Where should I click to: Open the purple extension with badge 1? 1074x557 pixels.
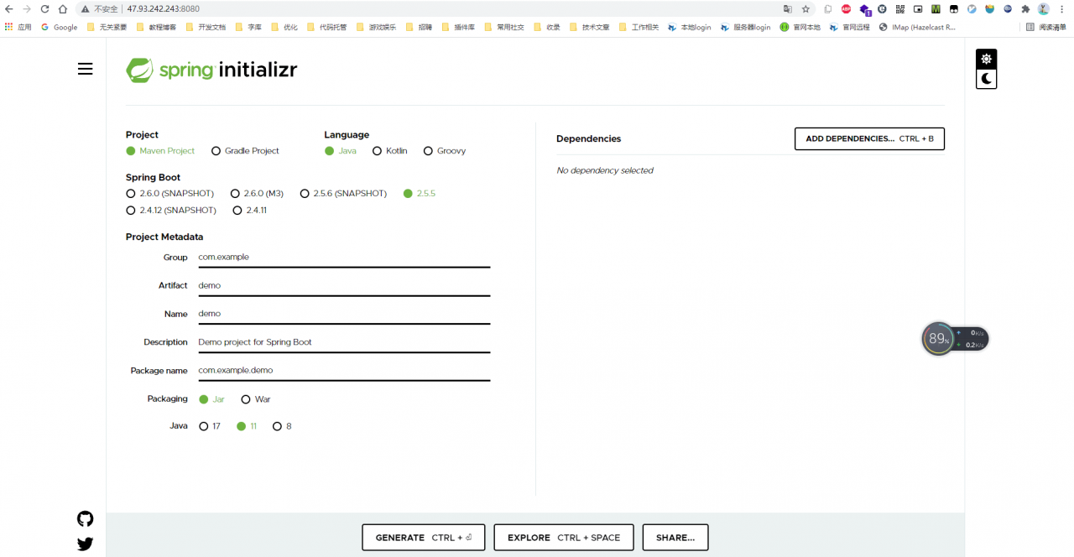point(864,9)
